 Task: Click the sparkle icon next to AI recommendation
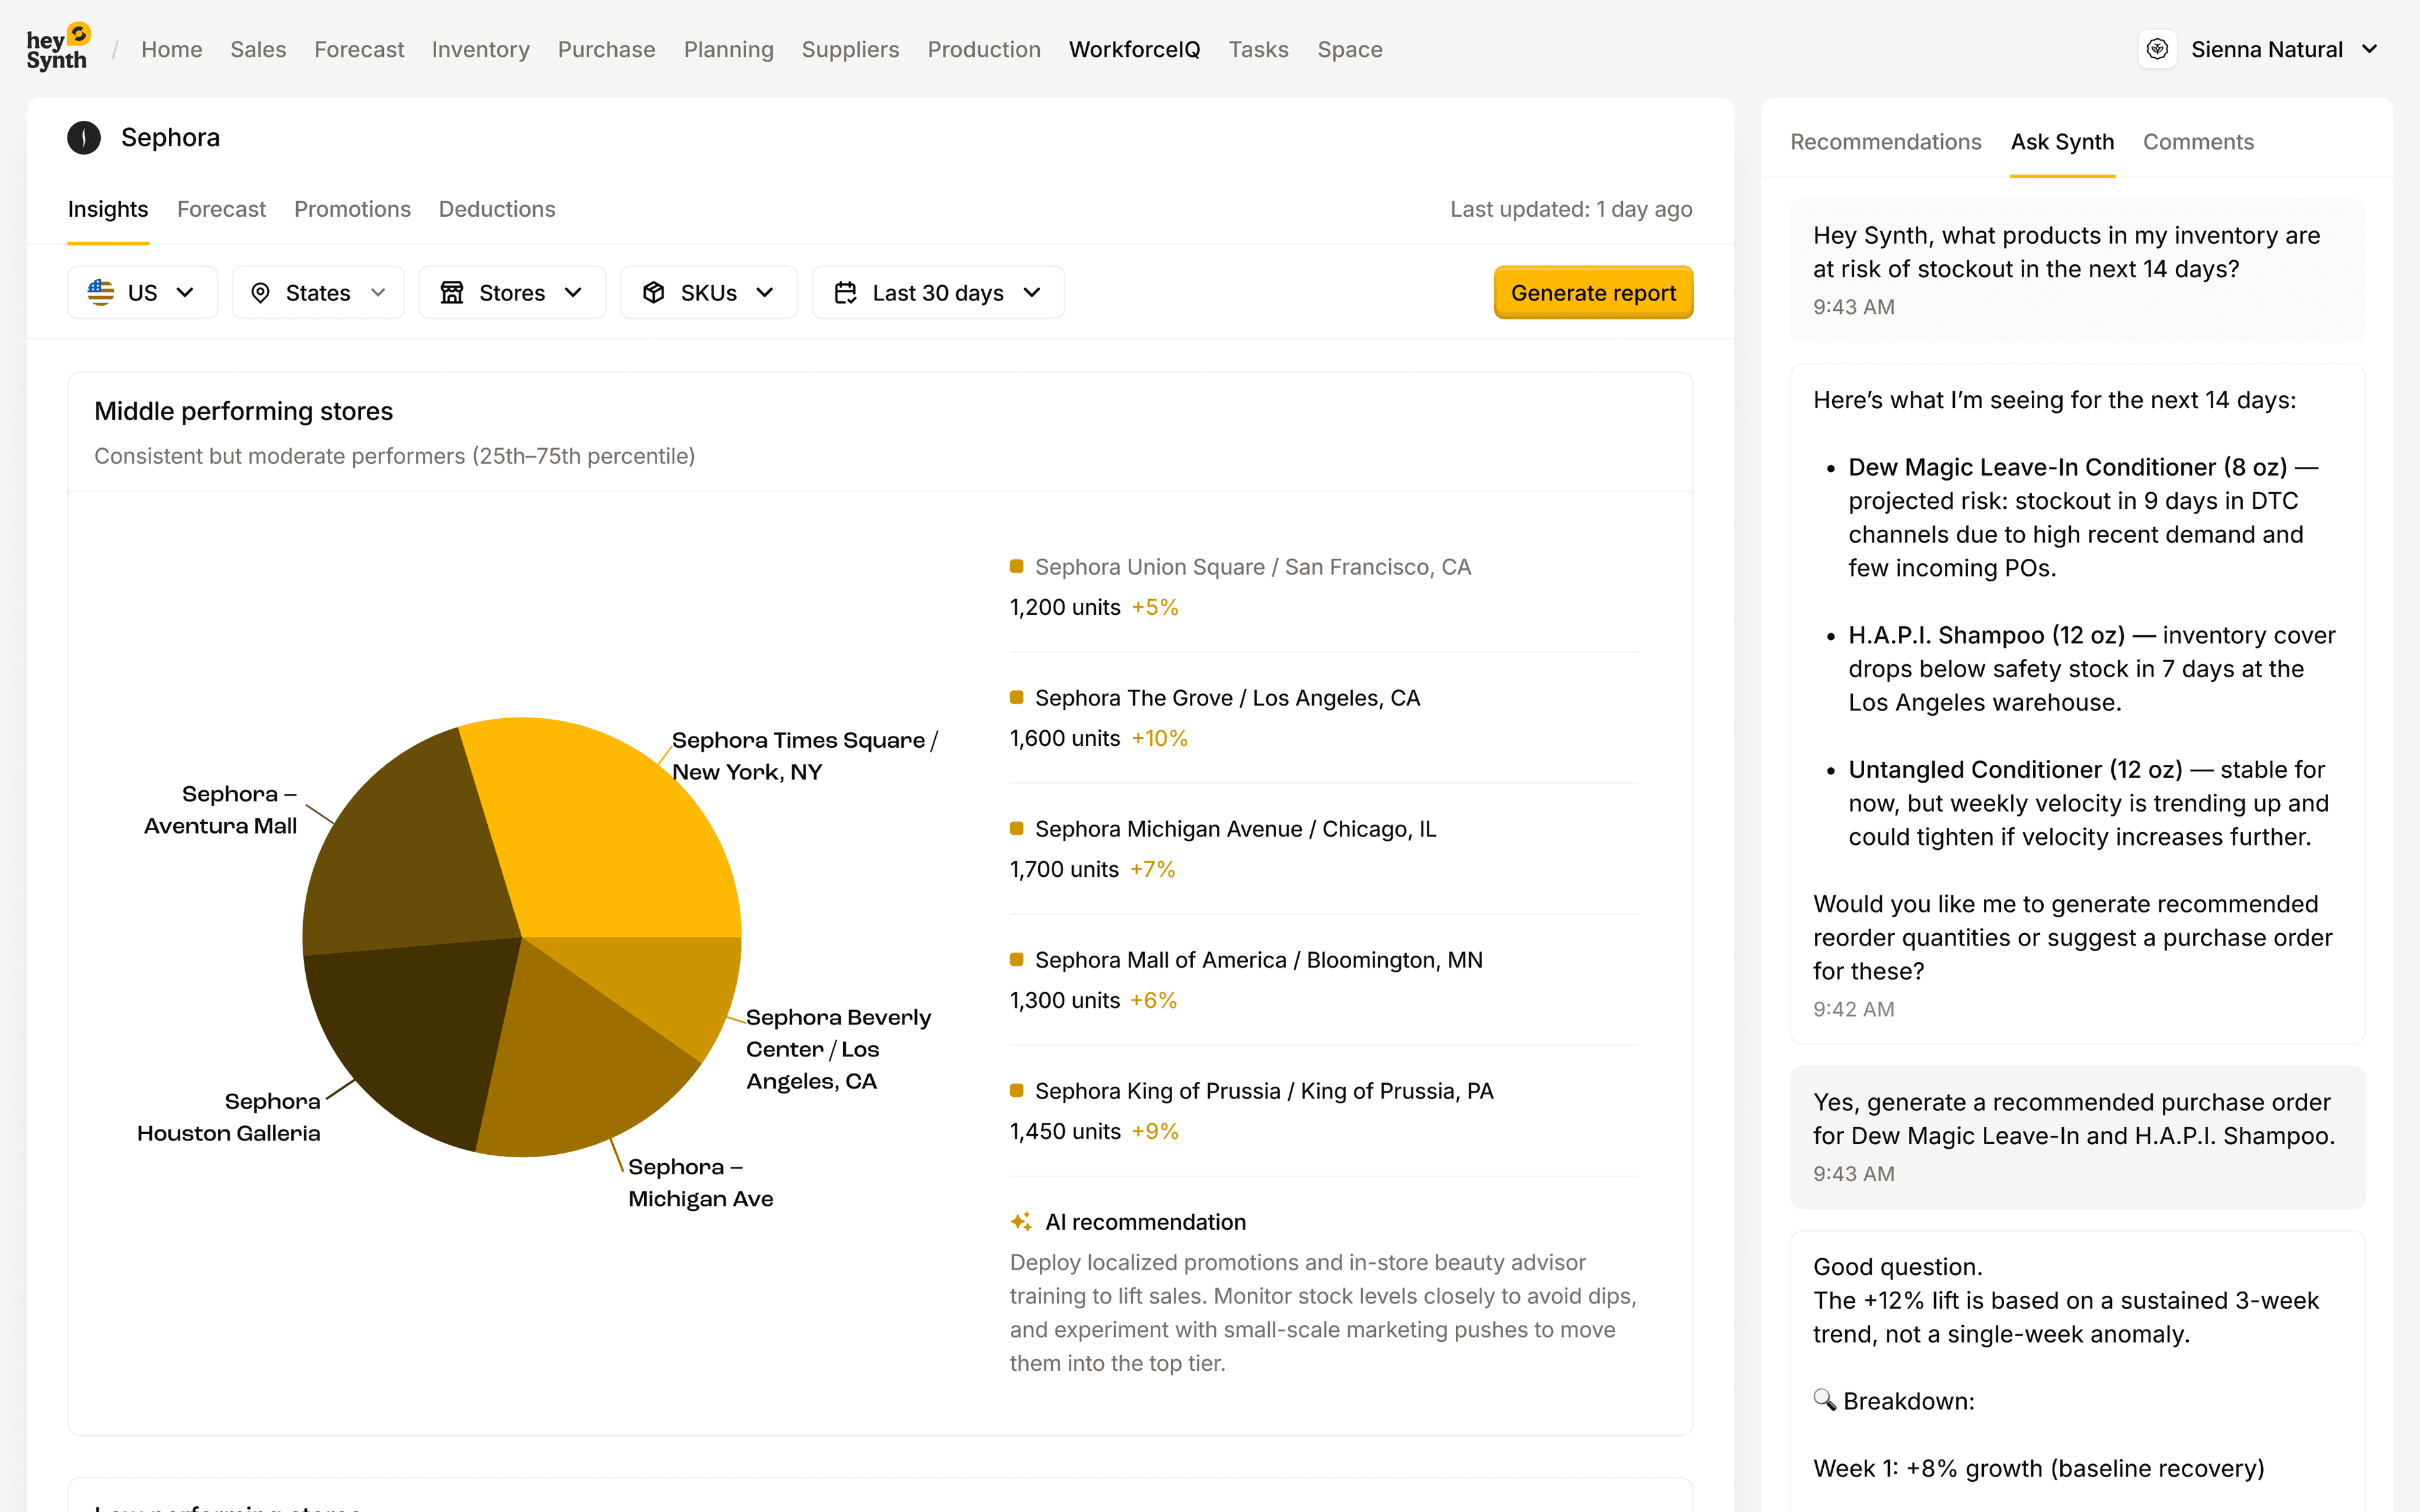pyautogui.click(x=1021, y=1221)
